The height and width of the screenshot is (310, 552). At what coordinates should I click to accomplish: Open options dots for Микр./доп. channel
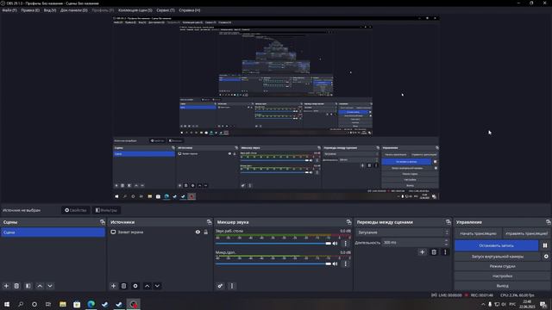345,263
